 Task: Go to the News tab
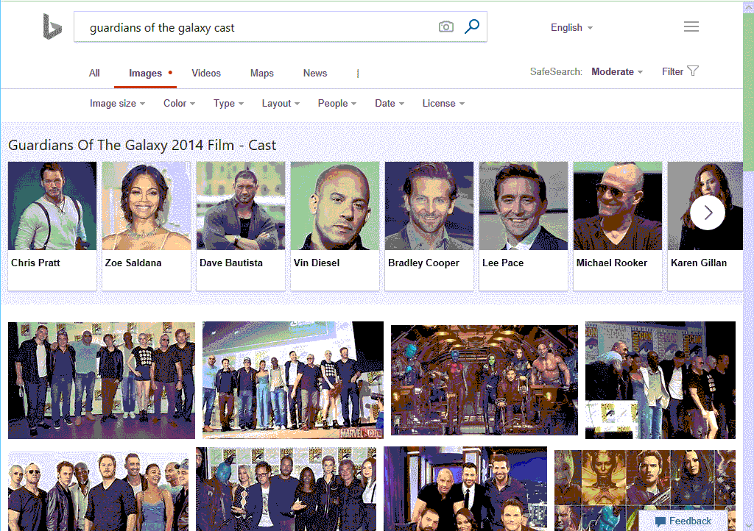click(x=315, y=73)
